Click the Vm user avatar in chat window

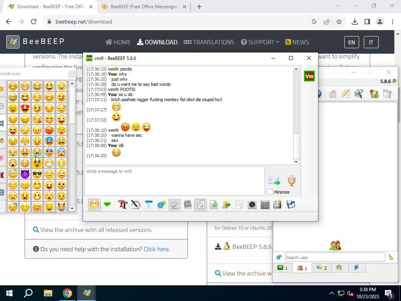[309, 76]
